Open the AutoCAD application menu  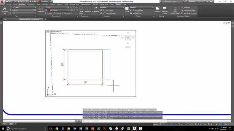click(x=2, y=2)
